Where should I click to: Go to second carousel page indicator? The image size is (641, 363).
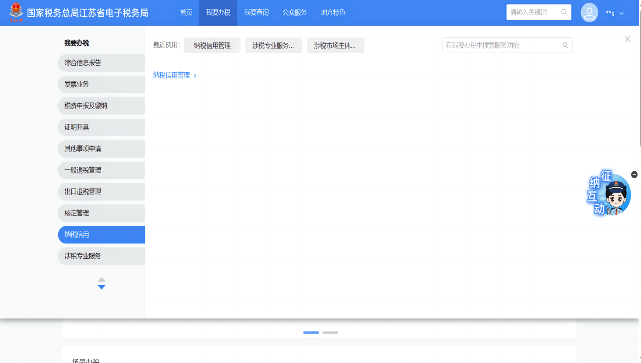pos(330,332)
